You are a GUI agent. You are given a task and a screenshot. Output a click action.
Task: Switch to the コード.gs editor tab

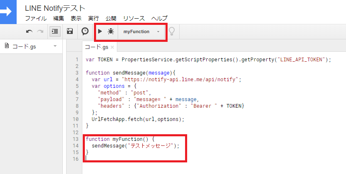pyautogui.click(x=96, y=47)
